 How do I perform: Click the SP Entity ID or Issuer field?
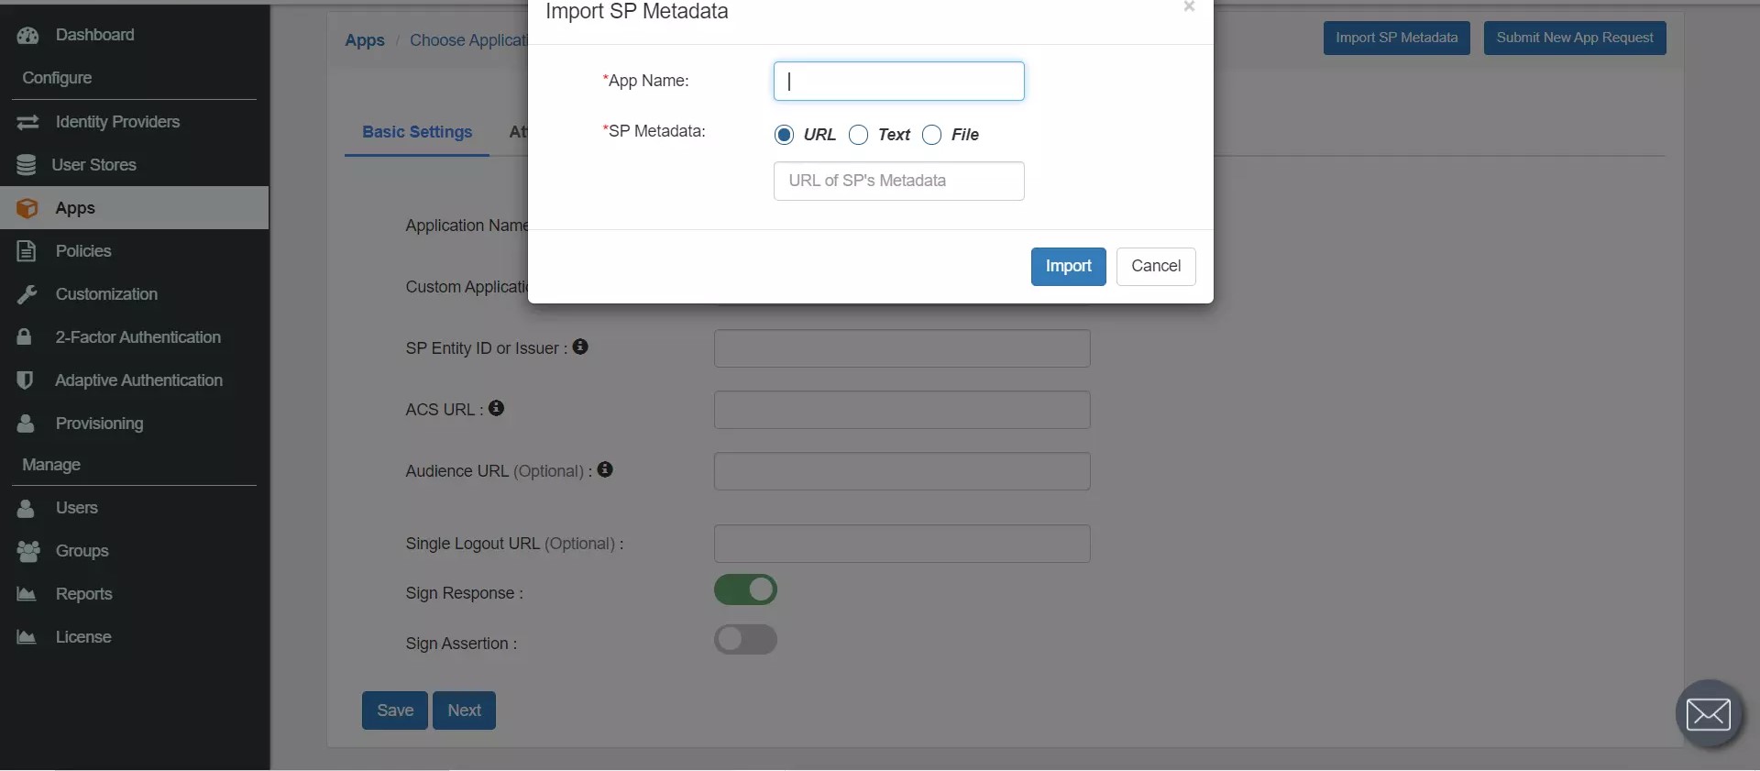902,348
